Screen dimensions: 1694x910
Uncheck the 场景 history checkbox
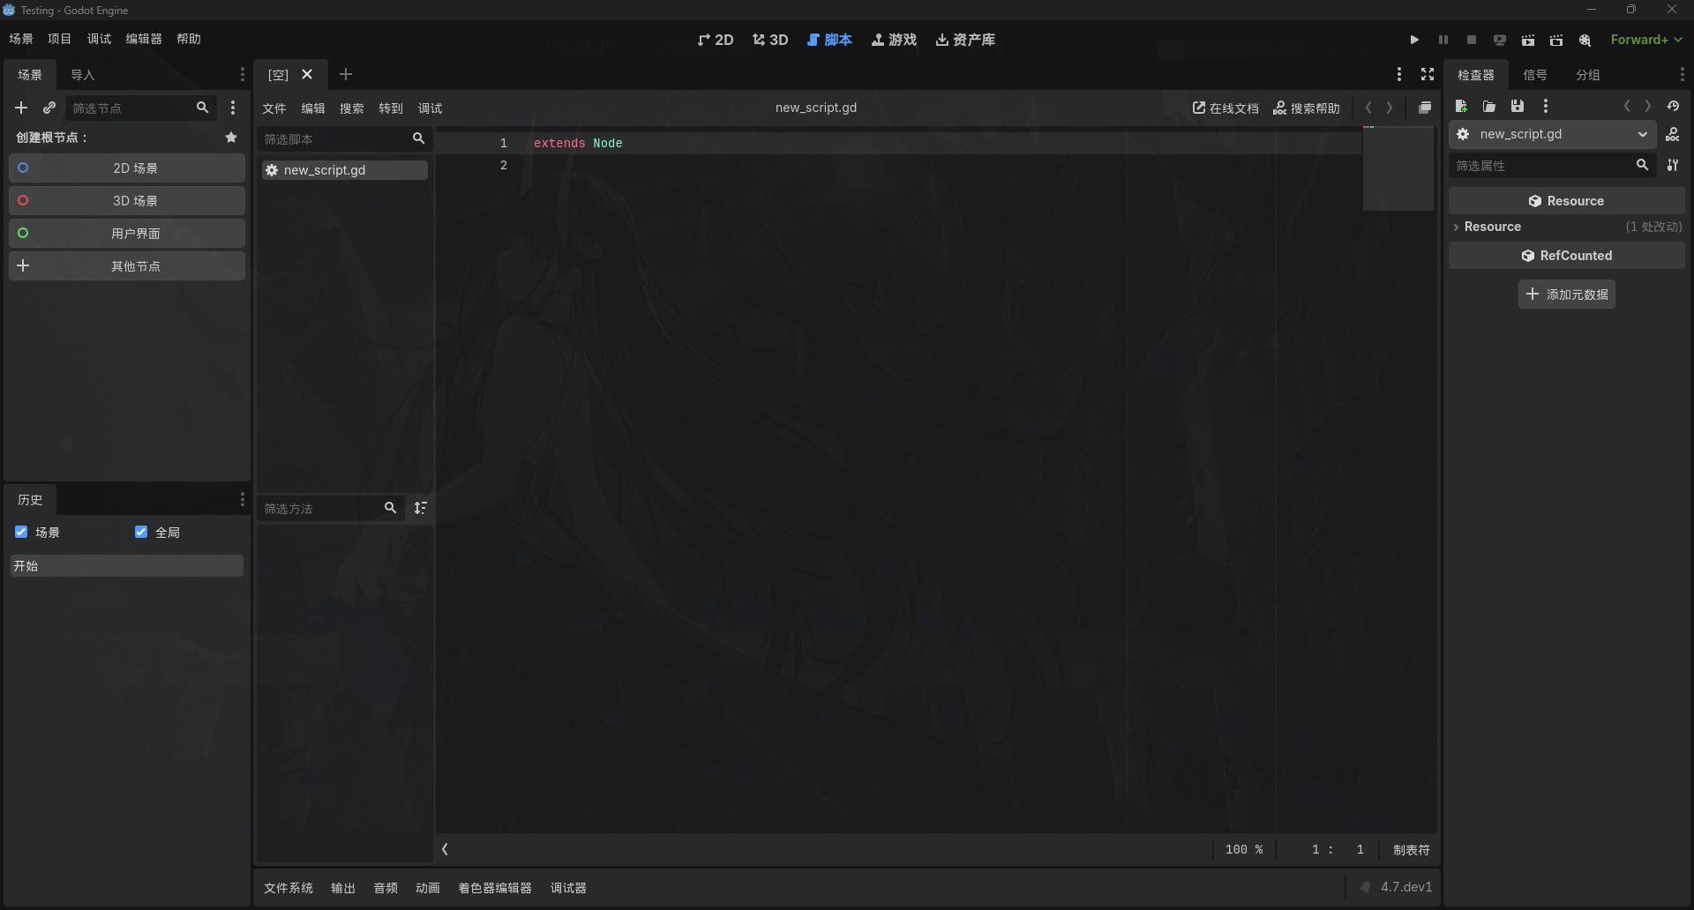click(21, 532)
